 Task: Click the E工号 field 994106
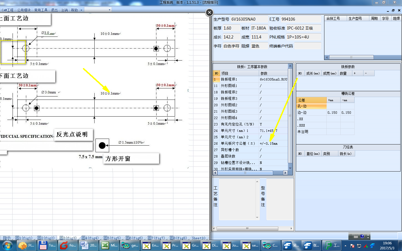point(301,19)
